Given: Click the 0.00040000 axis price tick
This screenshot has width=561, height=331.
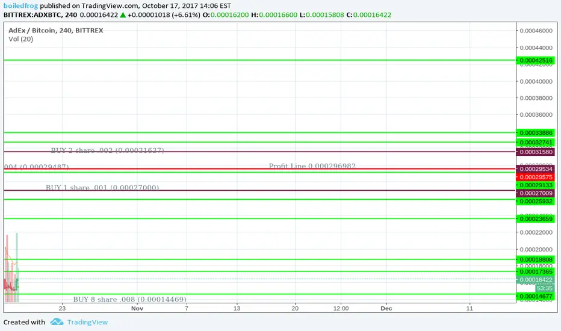Looking at the screenshot, I should [536, 82].
